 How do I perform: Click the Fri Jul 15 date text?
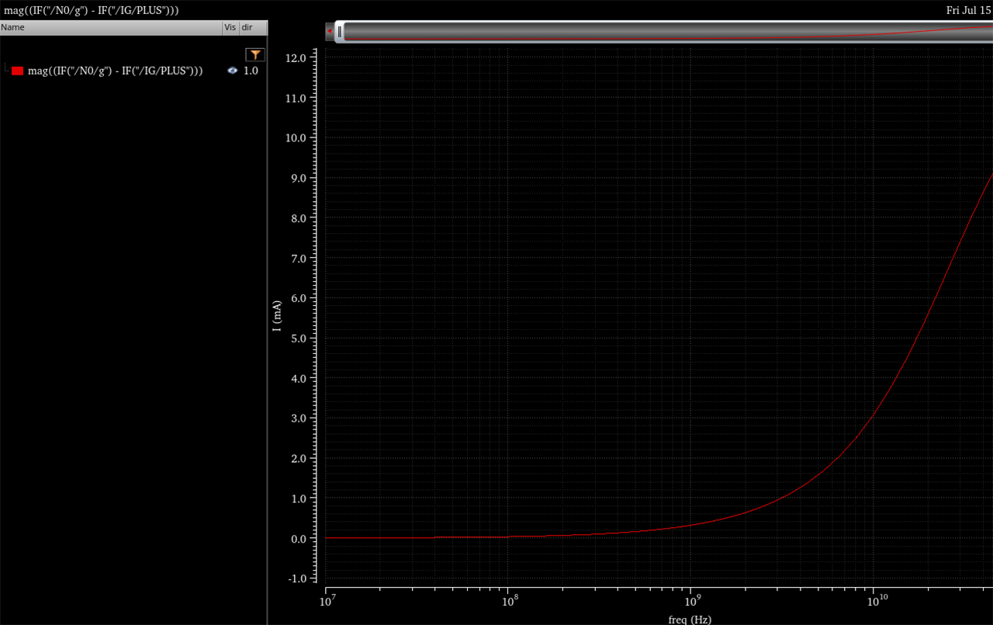click(969, 10)
